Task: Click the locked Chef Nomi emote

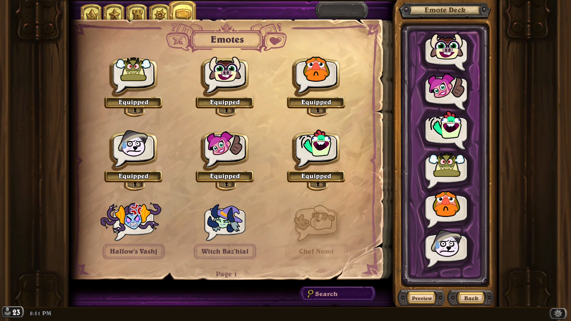Action: 316,222
